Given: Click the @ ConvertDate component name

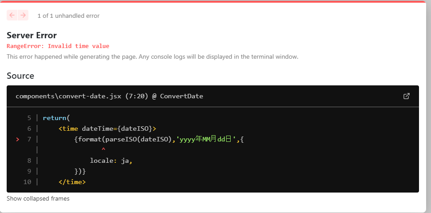Looking at the screenshot, I should (x=177, y=96).
